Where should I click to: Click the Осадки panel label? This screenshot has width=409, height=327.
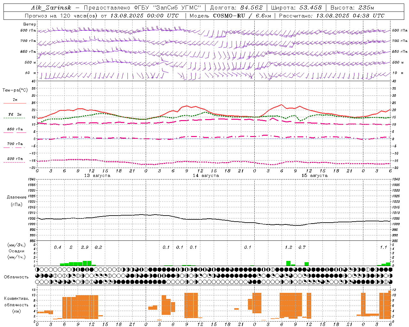coord(17,251)
